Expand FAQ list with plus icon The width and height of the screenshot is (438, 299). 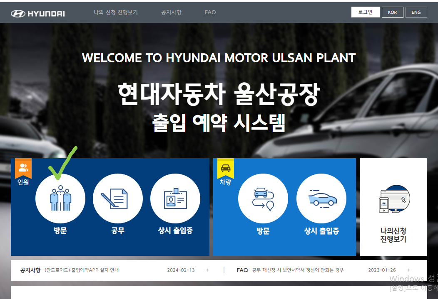point(409,270)
